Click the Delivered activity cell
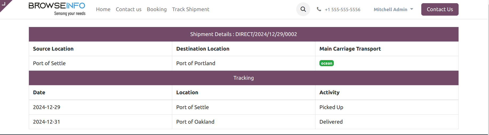 click(387, 122)
